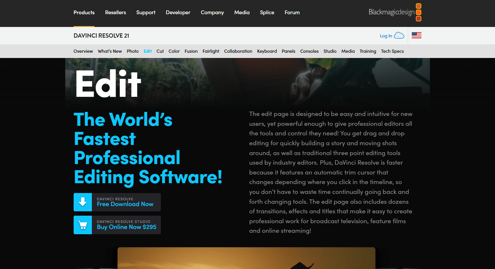Open the Products top menu
Viewport: 495px width, 269px height.
click(84, 12)
